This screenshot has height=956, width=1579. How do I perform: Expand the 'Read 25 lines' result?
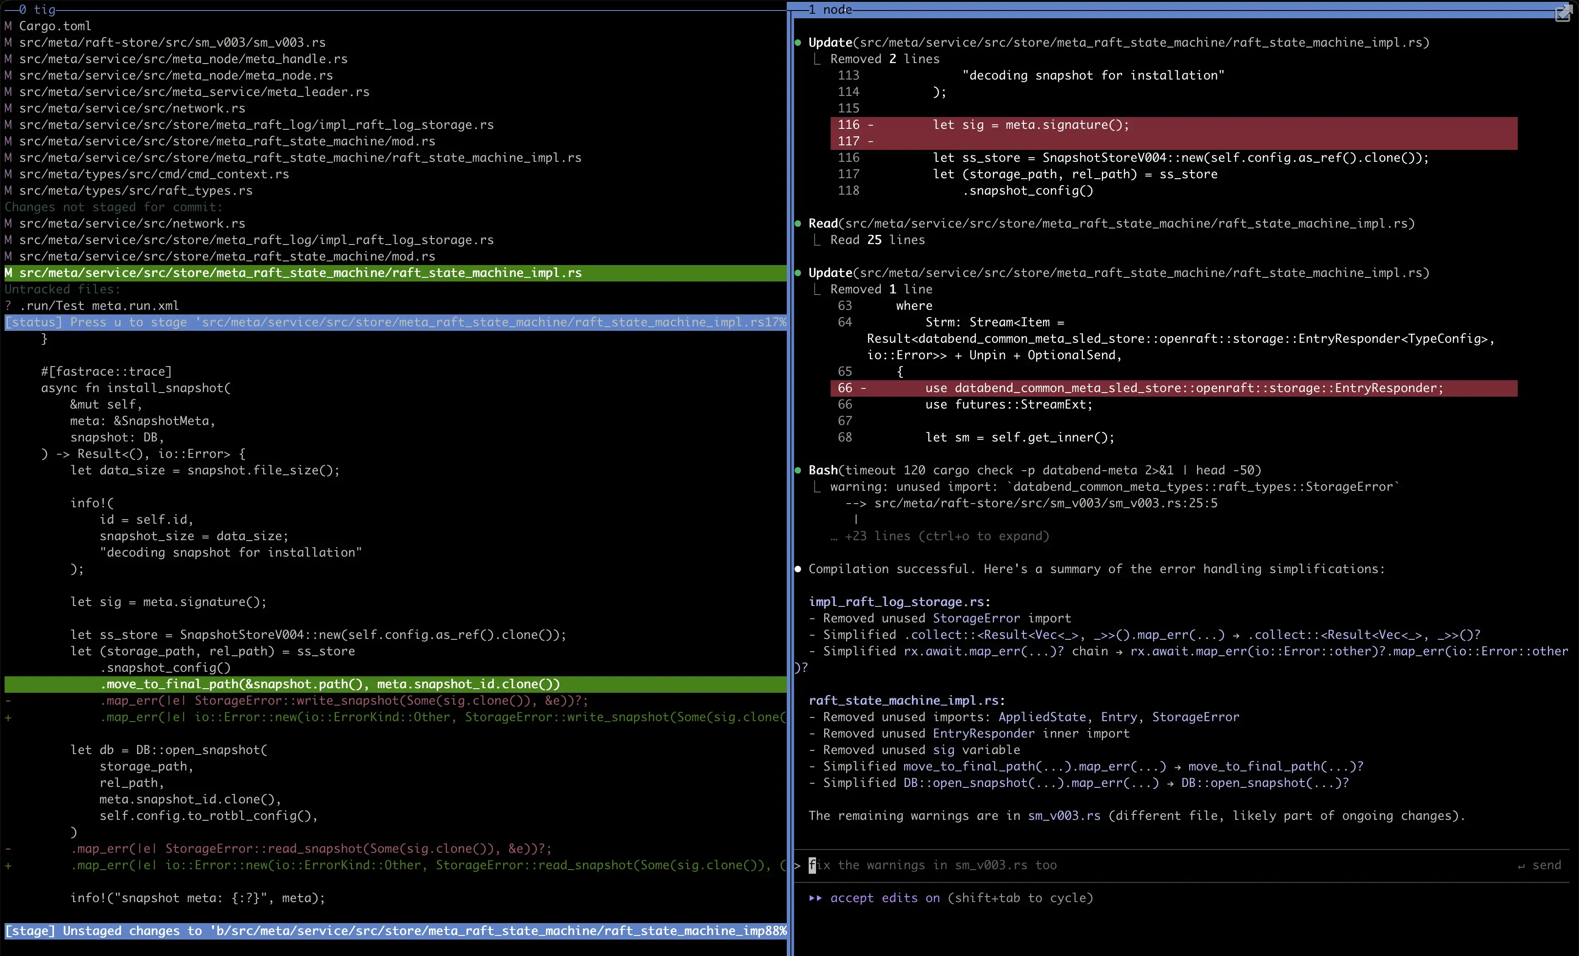pos(877,240)
